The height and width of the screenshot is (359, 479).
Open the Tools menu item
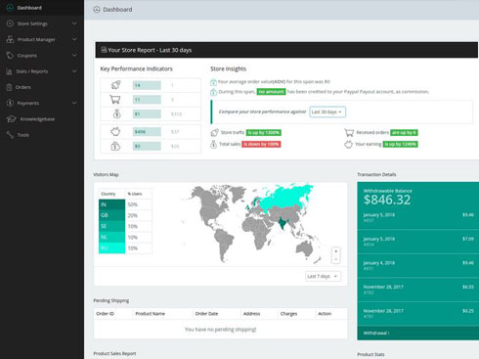pyautogui.click(x=42, y=135)
